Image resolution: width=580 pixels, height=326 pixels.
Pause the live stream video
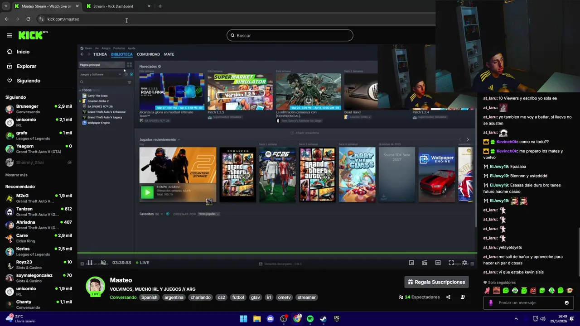pyautogui.click(x=90, y=263)
